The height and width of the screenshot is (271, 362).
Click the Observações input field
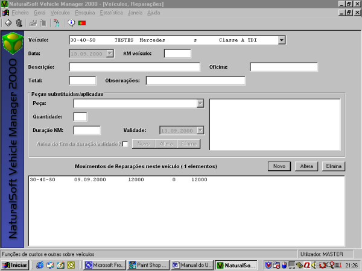click(195, 81)
